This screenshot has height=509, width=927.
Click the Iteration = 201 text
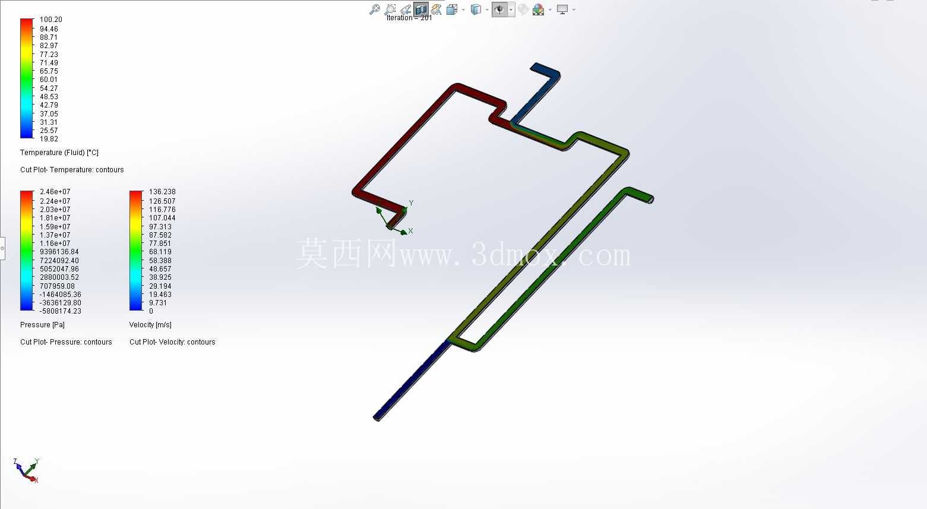tap(409, 18)
